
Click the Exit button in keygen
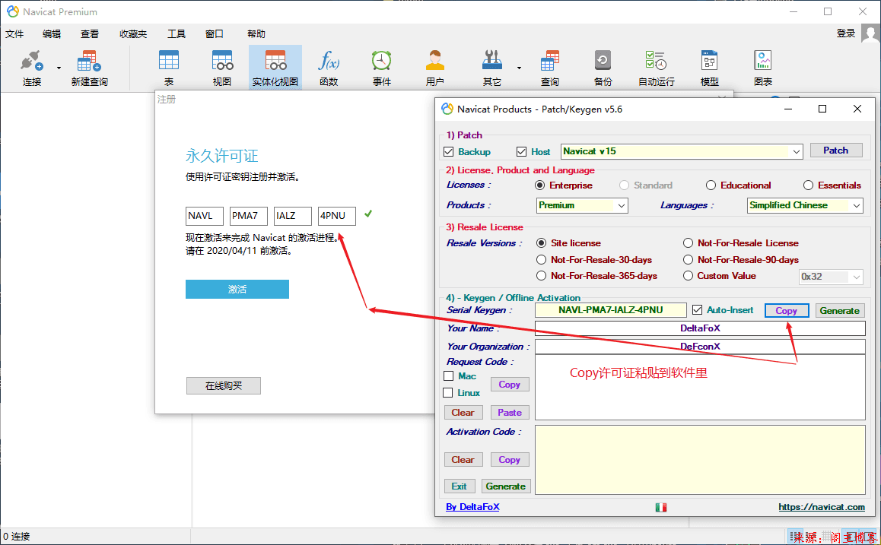[x=459, y=486]
